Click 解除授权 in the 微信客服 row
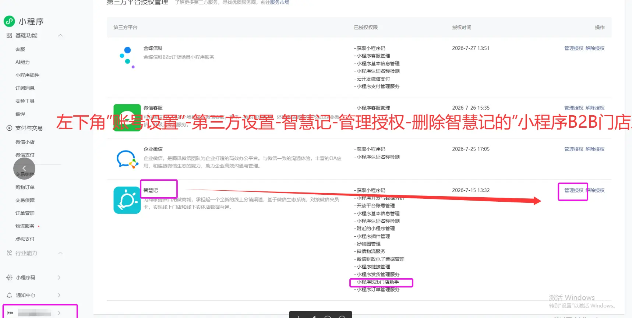The width and height of the screenshot is (632, 318). click(595, 108)
